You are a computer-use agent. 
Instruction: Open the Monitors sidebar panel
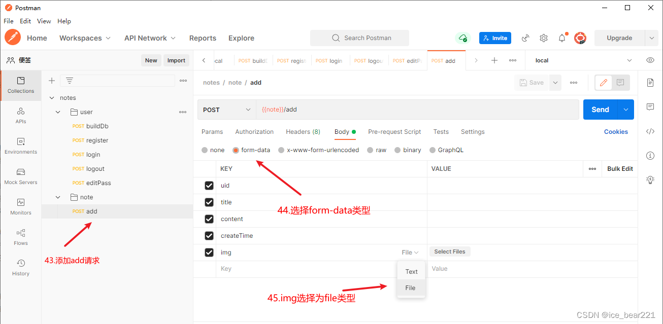pos(21,207)
